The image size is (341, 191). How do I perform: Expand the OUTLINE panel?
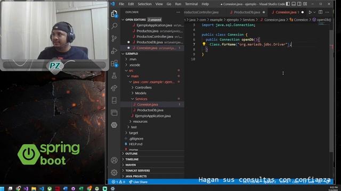(x=152, y=153)
